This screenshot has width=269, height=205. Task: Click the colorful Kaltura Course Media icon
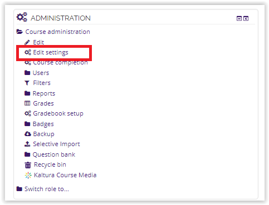pos(28,175)
